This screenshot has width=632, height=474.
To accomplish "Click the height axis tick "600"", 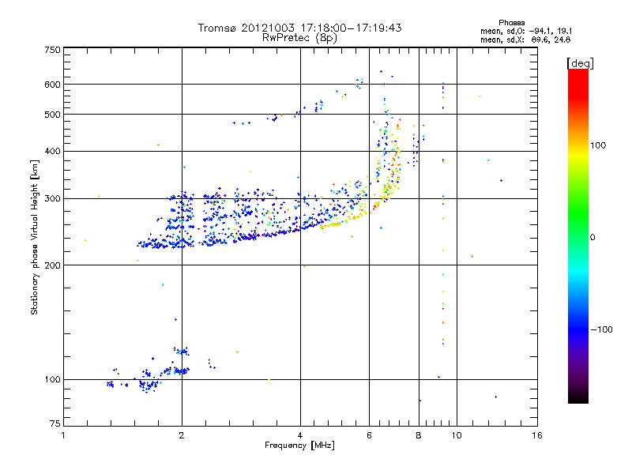I will [x=52, y=85].
